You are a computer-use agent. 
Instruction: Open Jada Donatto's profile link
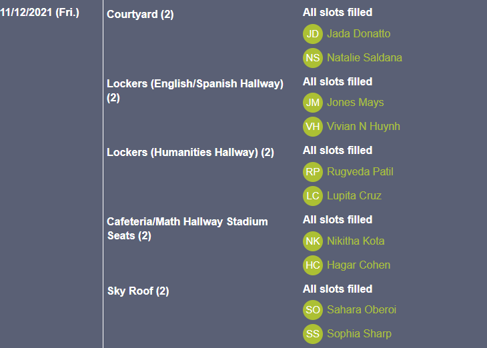(358, 34)
